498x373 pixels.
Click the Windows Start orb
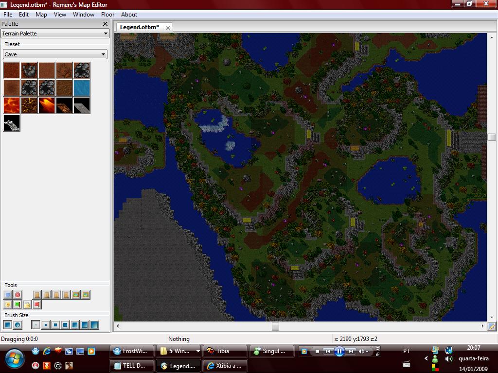(x=15, y=358)
